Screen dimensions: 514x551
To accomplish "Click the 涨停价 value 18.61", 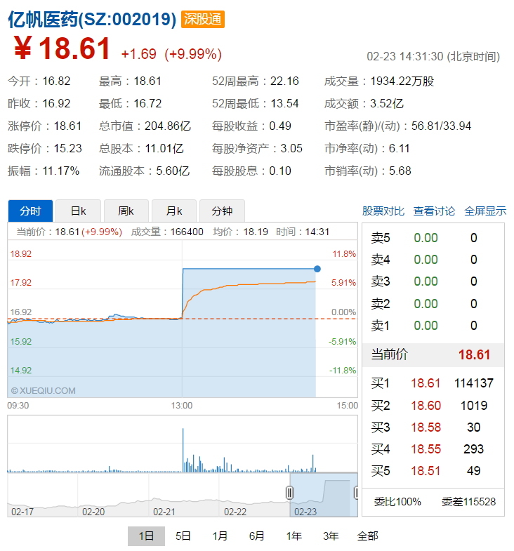I will (67, 126).
